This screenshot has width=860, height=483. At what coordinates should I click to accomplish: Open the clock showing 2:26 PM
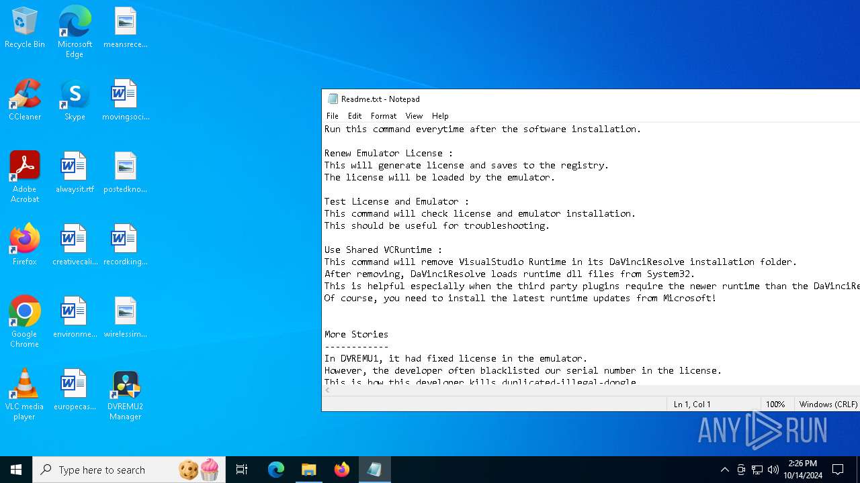[x=803, y=470]
